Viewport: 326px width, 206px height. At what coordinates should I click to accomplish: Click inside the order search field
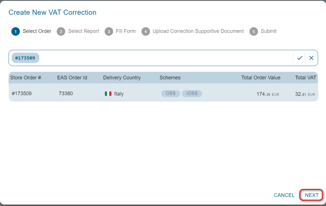(x=164, y=58)
